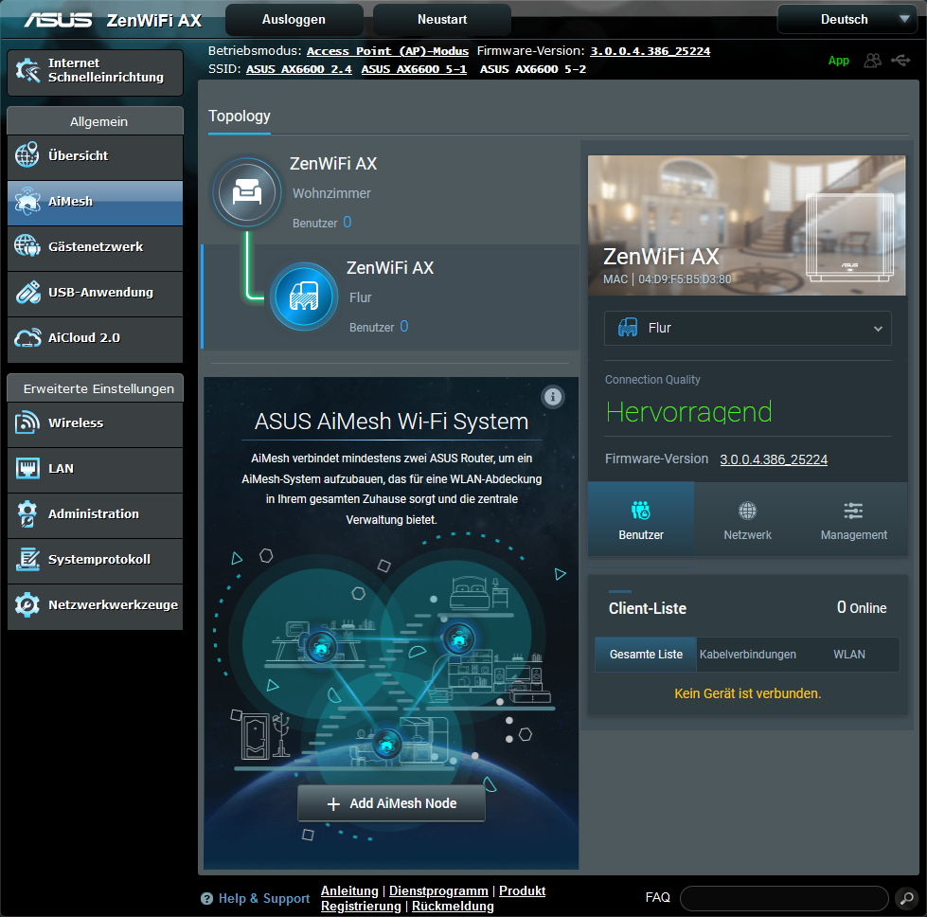Open Übersicht from the globe icon
Image resolution: width=927 pixels, height=917 pixels.
coord(27,155)
